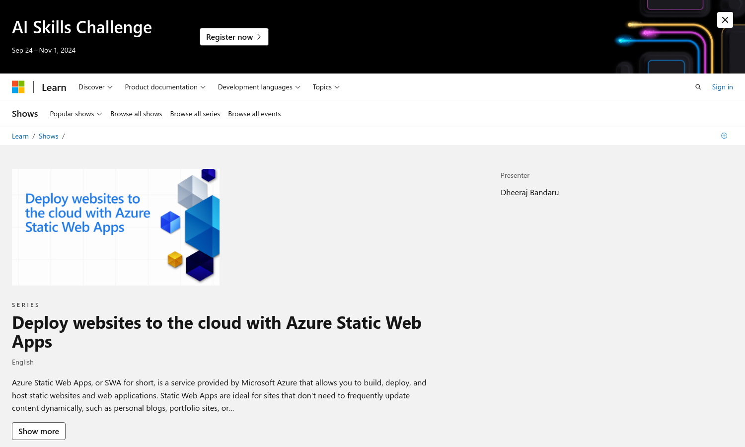This screenshot has width=745, height=447.
Task: Open search with the magnifier icon
Action: tap(698, 87)
